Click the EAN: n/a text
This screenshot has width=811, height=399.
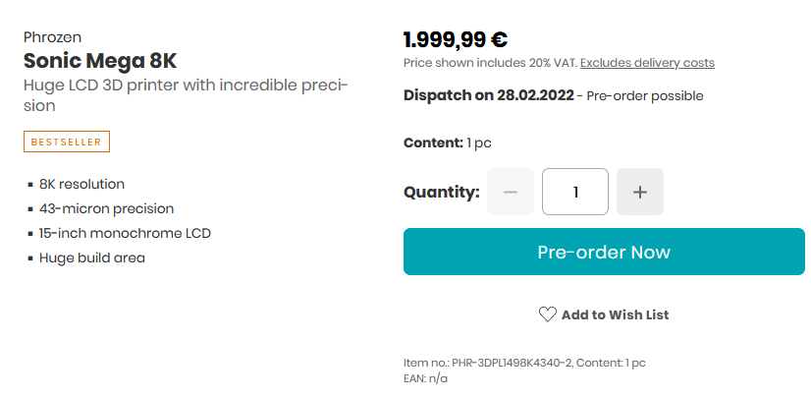click(425, 378)
